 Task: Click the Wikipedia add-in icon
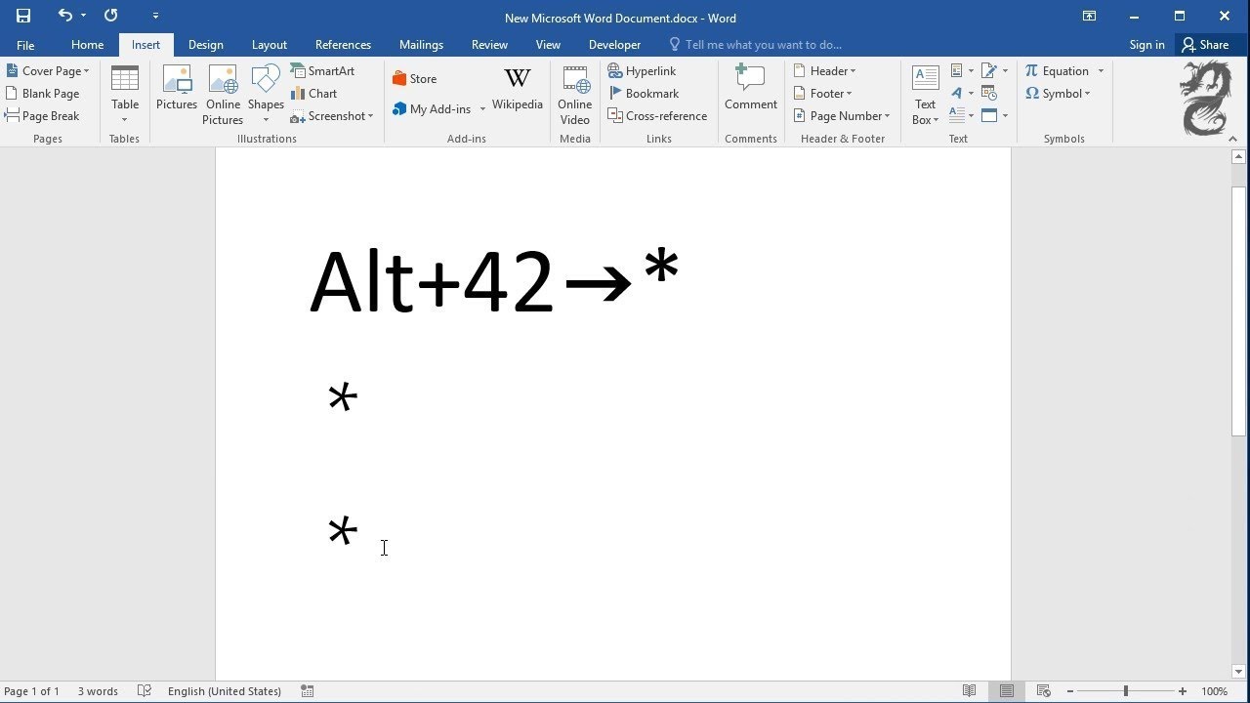click(x=518, y=87)
